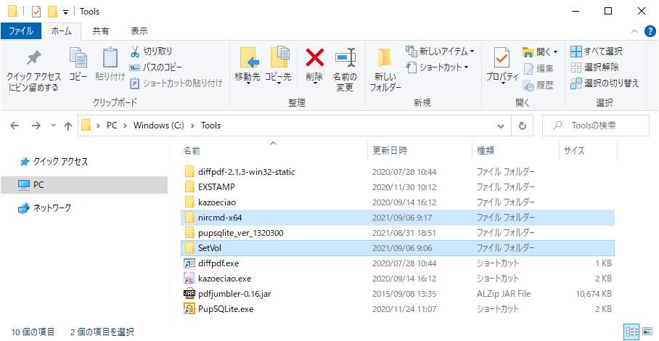Select Network (ネットワーク) in sidebar

[44, 208]
